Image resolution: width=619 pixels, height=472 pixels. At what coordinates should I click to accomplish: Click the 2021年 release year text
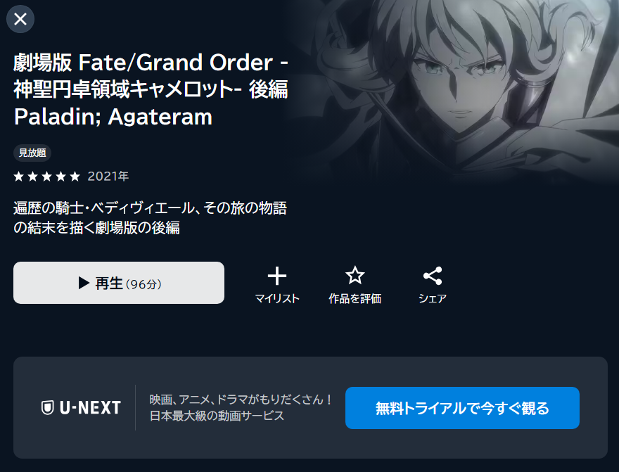108,176
